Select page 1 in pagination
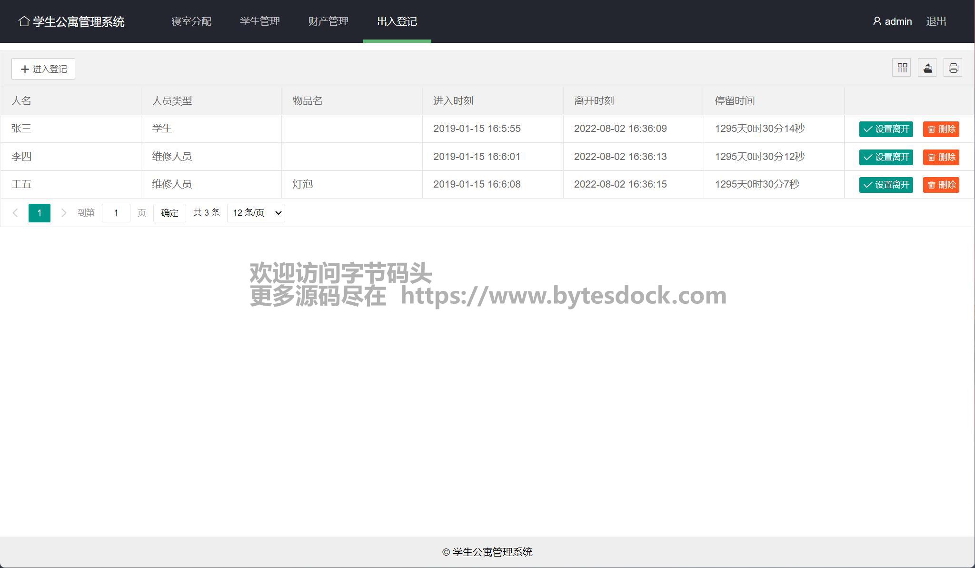The width and height of the screenshot is (975, 568). tap(40, 213)
